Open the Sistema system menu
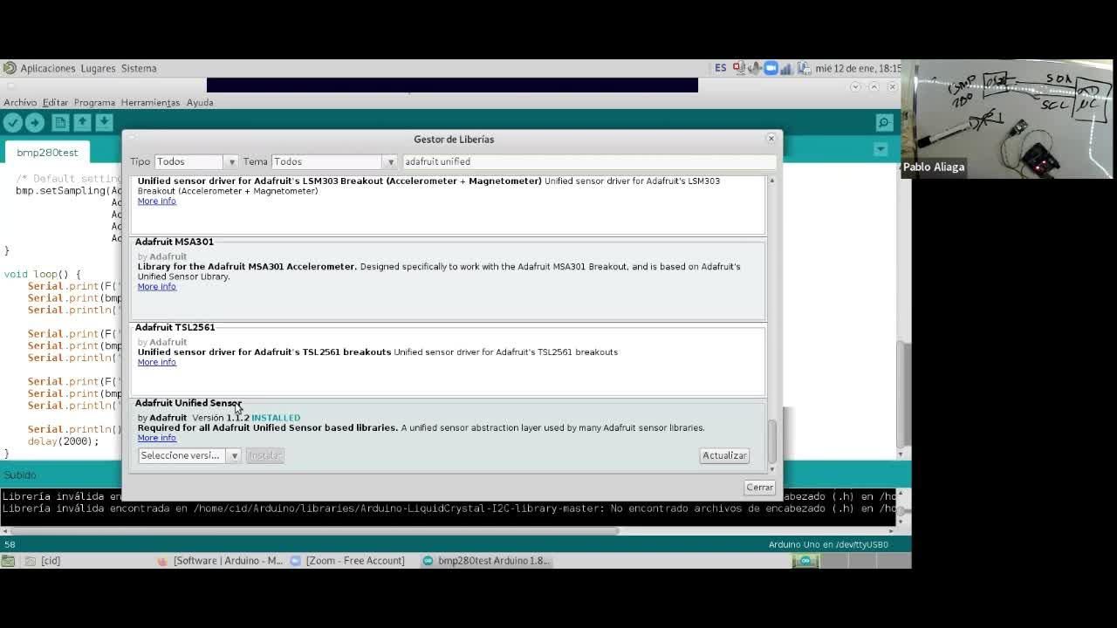 (x=139, y=68)
